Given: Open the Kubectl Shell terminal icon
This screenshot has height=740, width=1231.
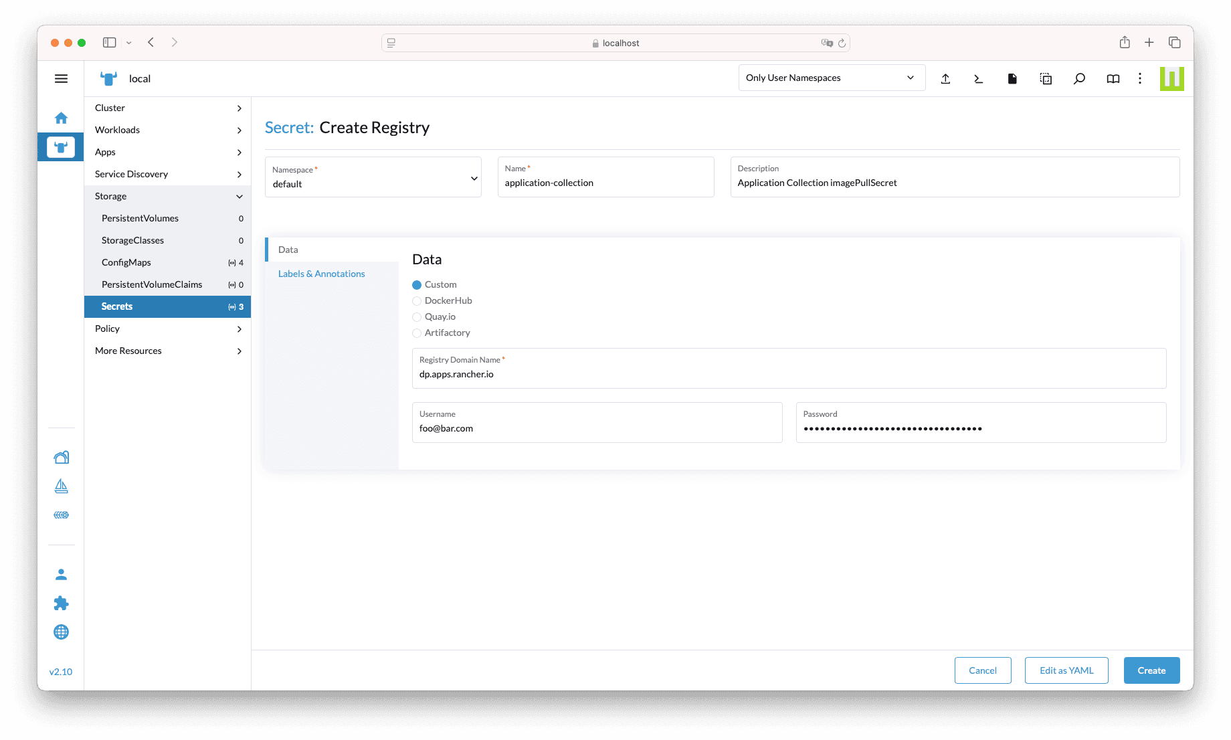Looking at the screenshot, I should pyautogui.click(x=978, y=79).
